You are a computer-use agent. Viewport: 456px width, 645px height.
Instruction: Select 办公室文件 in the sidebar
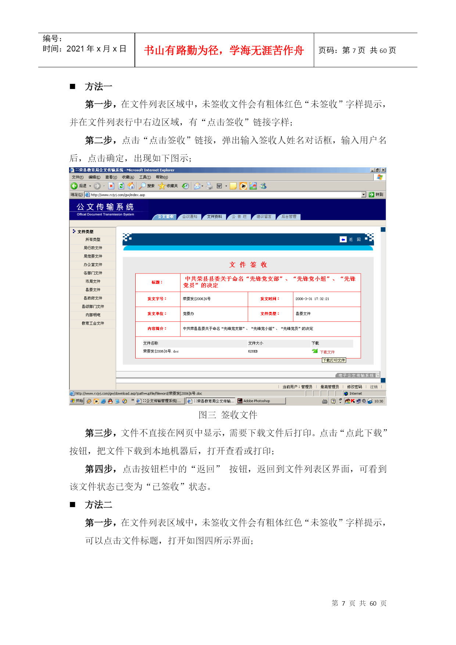tap(93, 265)
